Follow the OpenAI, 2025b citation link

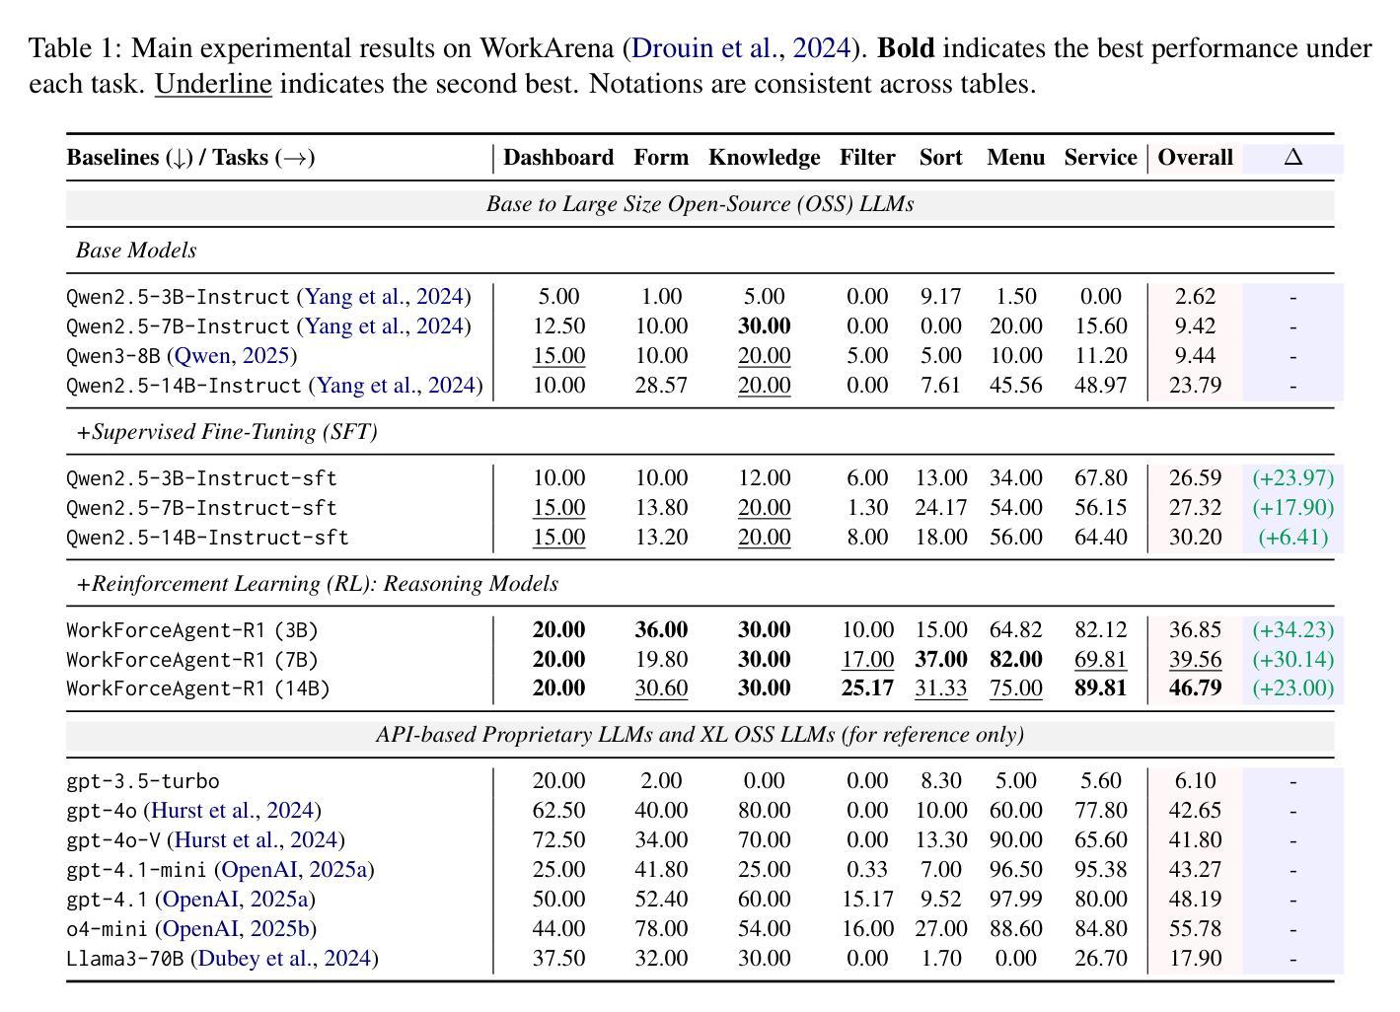(x=236, y=929)
